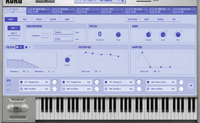Expand the F: Solo Violin dropdown arrow
This screenshot has width=200, height=123.
(145, 9)
